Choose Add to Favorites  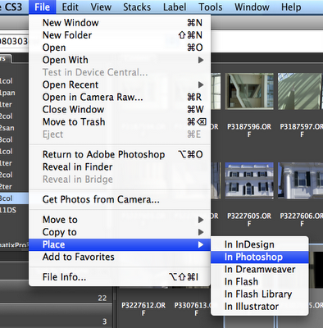(x=120, y=257)
